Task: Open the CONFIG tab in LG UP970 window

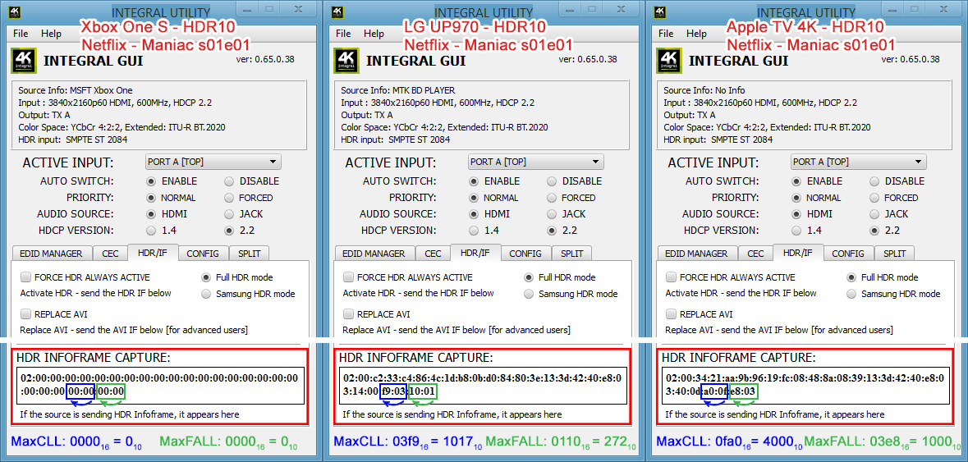Action: [525, 254]
